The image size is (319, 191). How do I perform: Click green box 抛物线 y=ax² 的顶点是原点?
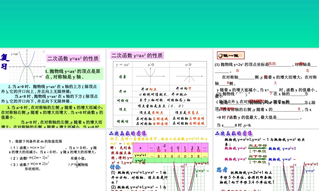74,74
